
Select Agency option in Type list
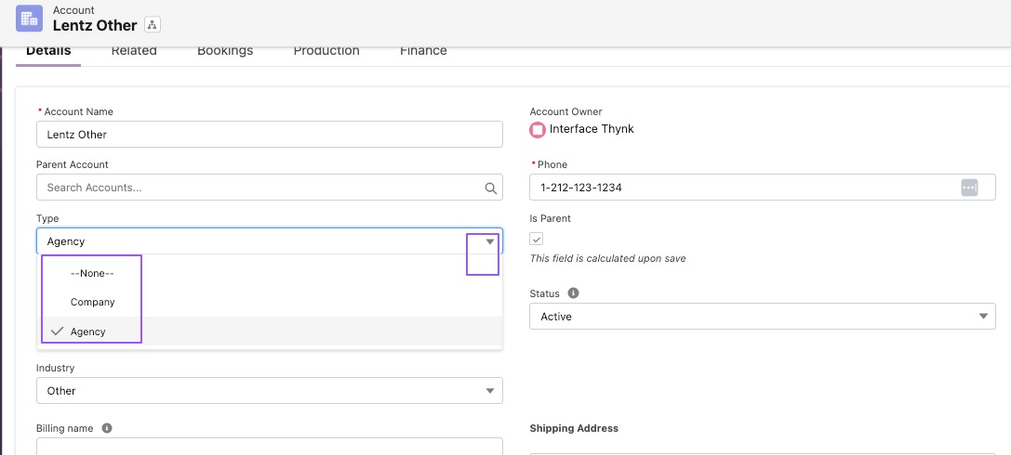tap(270, 331)
